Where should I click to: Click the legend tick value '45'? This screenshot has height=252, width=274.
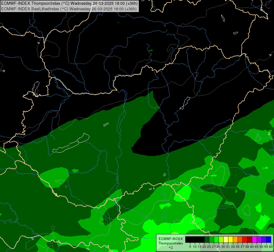pyautogui.click(x=257, y=247)
